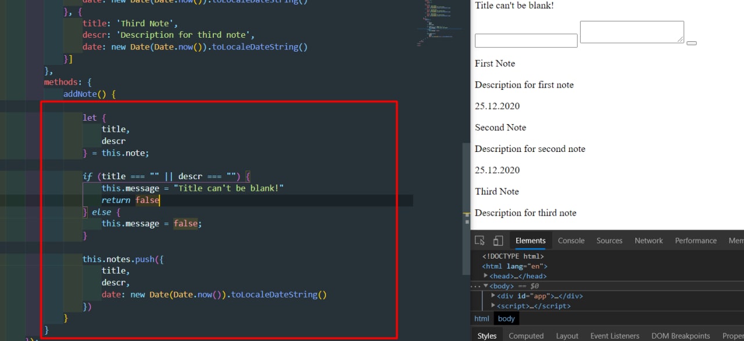The height and width of the screenshot is (341, 744).
Task: Open the Computed pane tab
Action: click(526, 336)
